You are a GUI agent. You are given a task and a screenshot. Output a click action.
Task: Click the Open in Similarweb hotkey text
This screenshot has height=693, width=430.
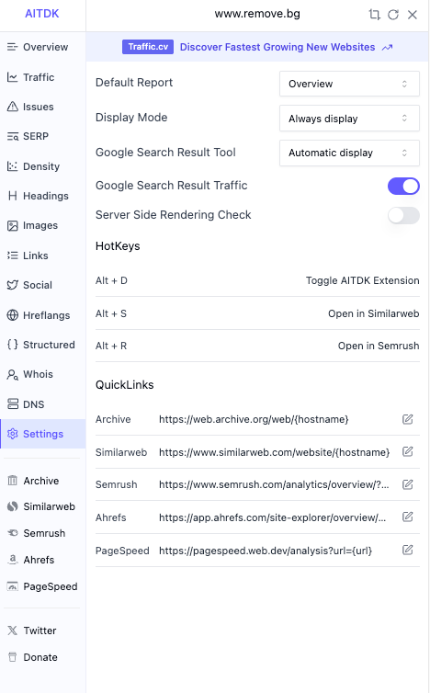(373, 313)
